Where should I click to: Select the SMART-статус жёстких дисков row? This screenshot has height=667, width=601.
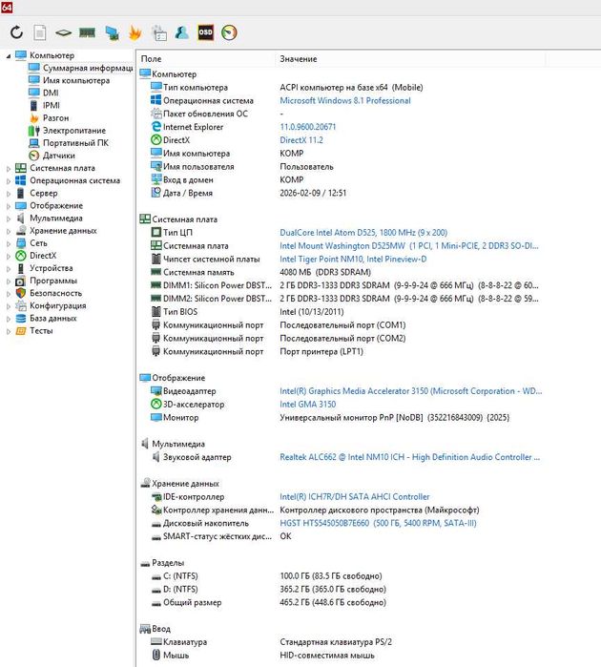[x=221, y=536]
